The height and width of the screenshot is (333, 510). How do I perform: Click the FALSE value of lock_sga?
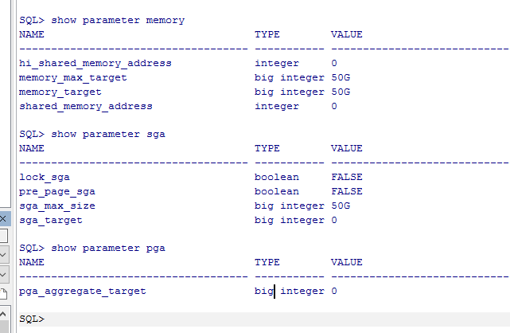tap(346, 177)
